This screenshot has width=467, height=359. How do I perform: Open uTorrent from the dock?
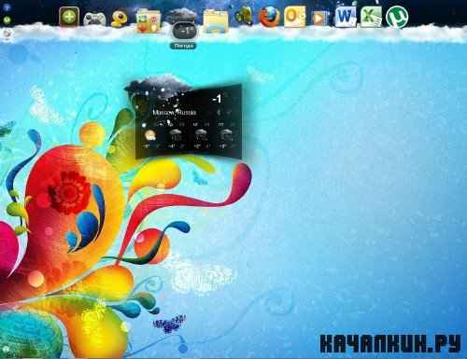[397, 18]
